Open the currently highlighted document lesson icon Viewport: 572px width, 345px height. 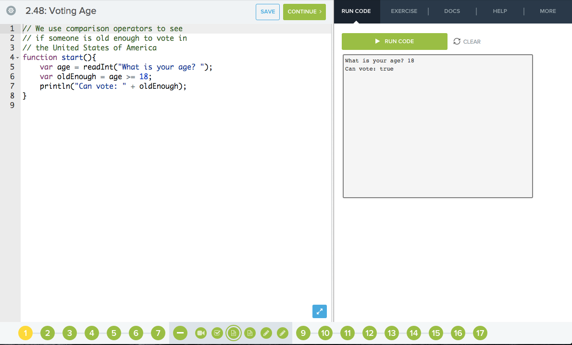click(x=234, y=333)
